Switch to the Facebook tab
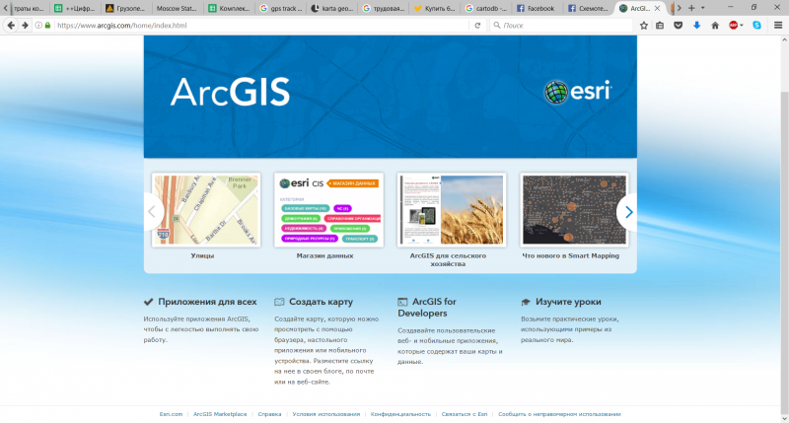This screenshot has width=789, height=423. [x=538, y=8]
